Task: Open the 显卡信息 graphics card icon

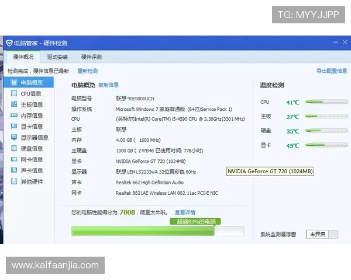Action: (x=14, y=126)
